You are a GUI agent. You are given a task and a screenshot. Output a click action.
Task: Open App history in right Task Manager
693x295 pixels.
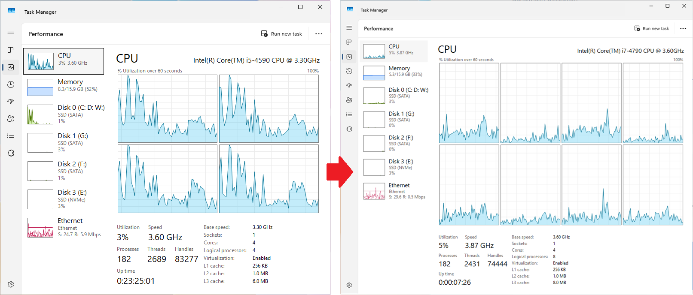pyautogui.click(x=349, y=71)
